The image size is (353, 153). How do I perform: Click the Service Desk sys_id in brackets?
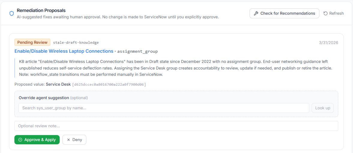click(x=109, y=84)
